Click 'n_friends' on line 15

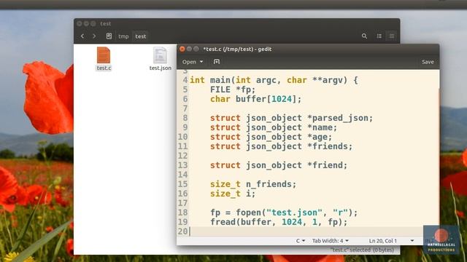(269, 184)
